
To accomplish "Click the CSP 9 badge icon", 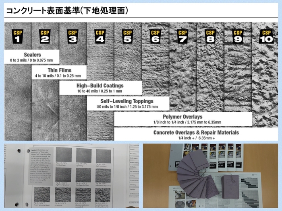I will (x=238, y=36).
